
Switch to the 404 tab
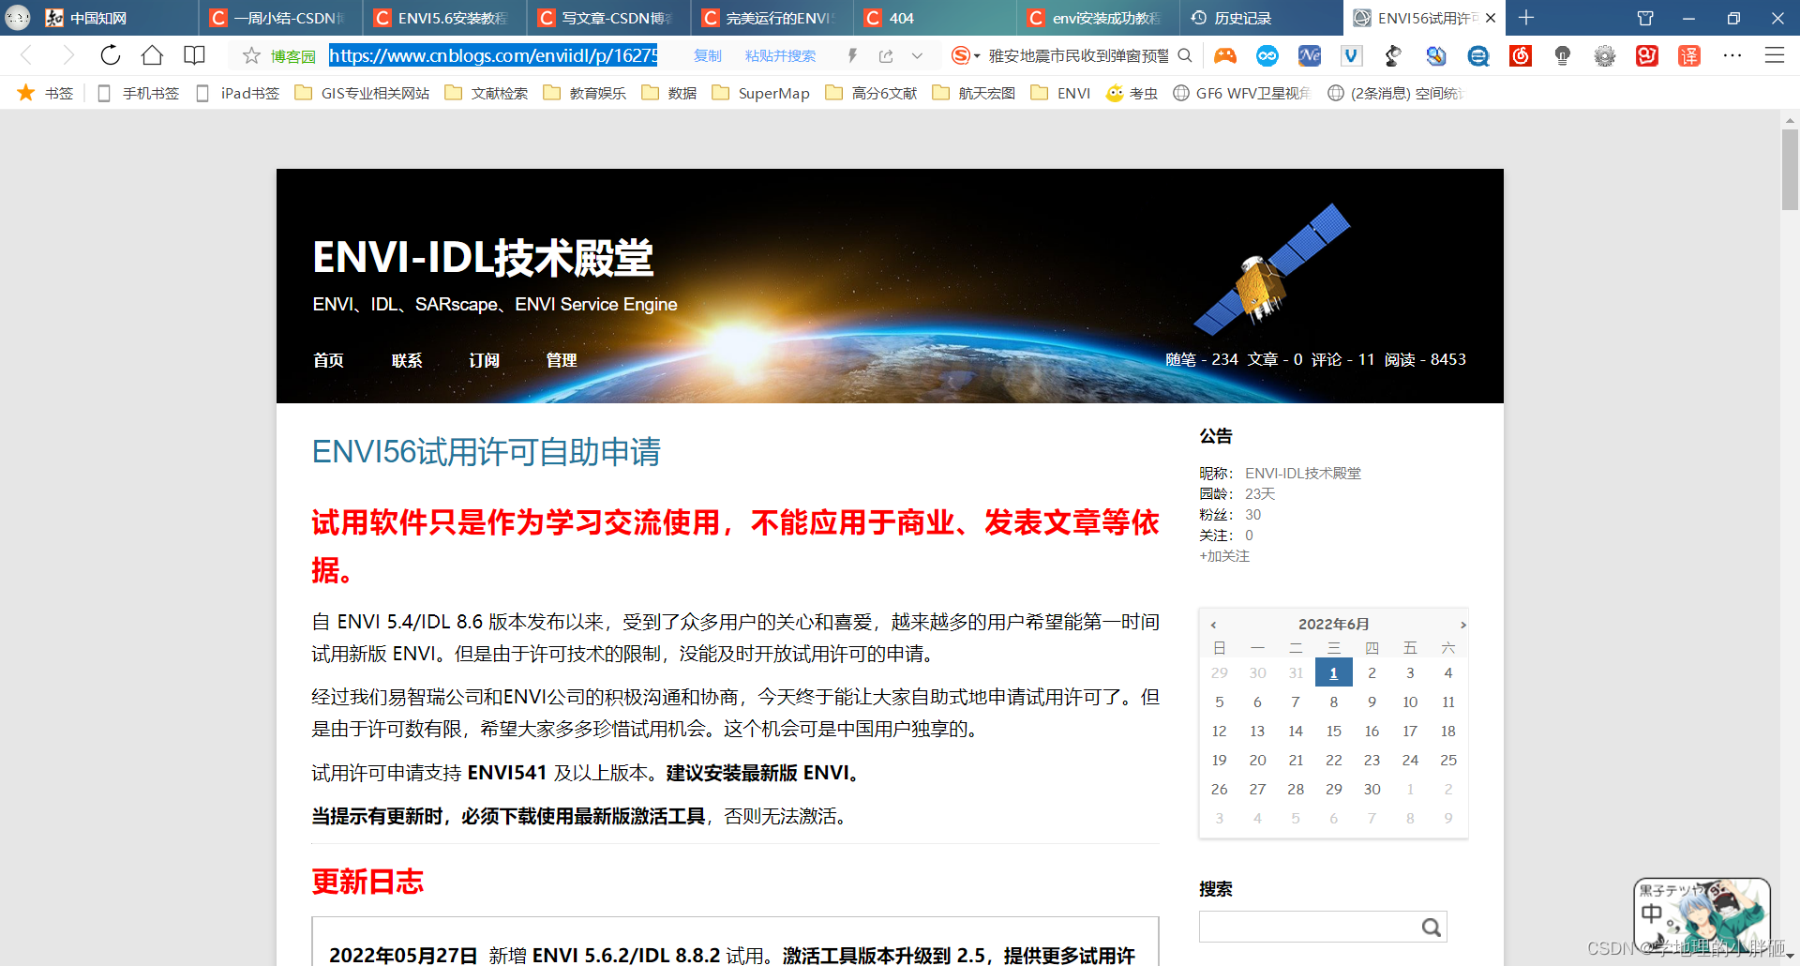pyautogui.click(x=934, y=18)
